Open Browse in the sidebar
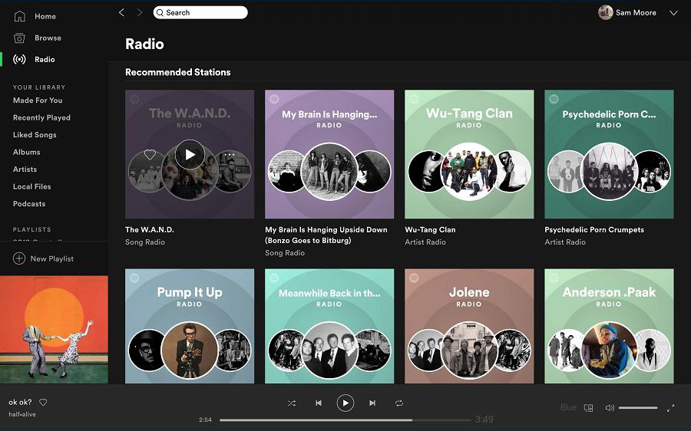This screenshot has width=691, height=431. pos(47,38)
